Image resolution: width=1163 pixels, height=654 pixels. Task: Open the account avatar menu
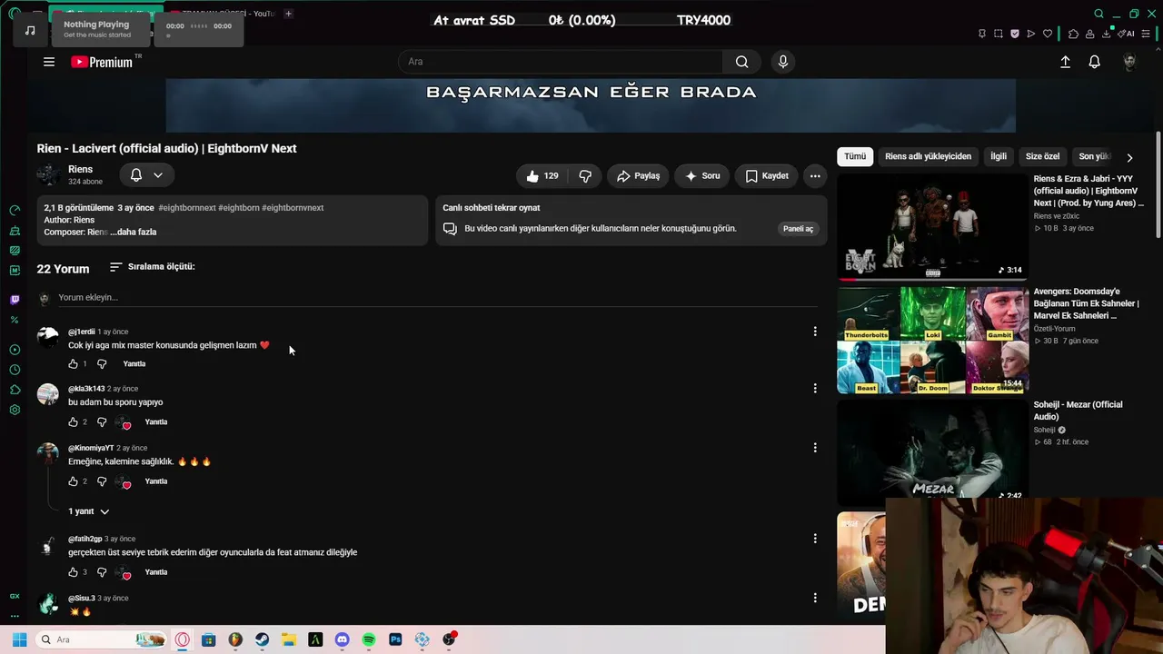pyautogui.click(x=1129, y=62)
